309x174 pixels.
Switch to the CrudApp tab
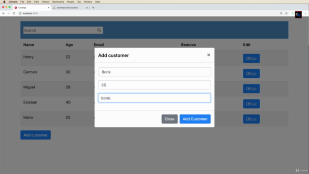coord(31,8)
